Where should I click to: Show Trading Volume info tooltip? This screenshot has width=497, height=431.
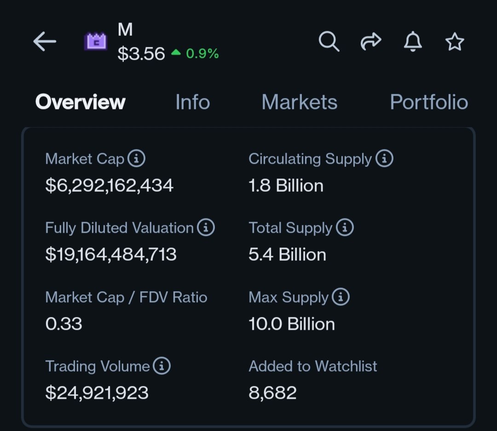click(x=162, y=366)
